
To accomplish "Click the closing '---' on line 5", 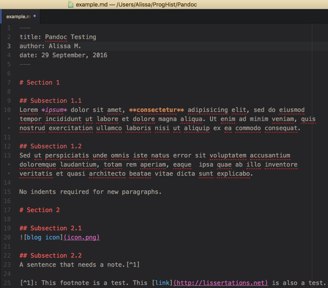I will click(25, 64).
